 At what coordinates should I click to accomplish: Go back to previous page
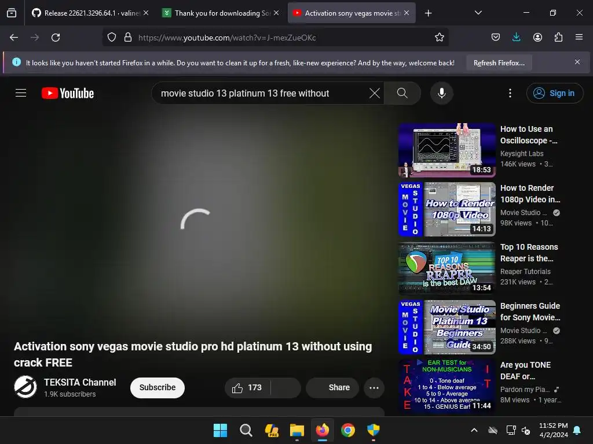point(14,38)
